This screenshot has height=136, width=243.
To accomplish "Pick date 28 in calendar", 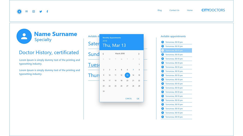I will (x=133, y=86).
